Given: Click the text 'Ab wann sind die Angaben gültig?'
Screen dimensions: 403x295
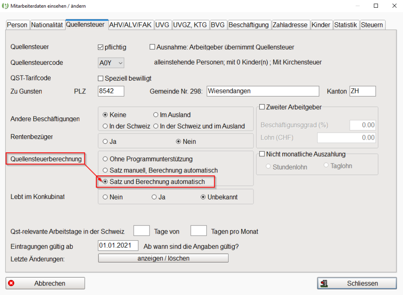Looking at the screenshot, I should click(x=191, y=247).
